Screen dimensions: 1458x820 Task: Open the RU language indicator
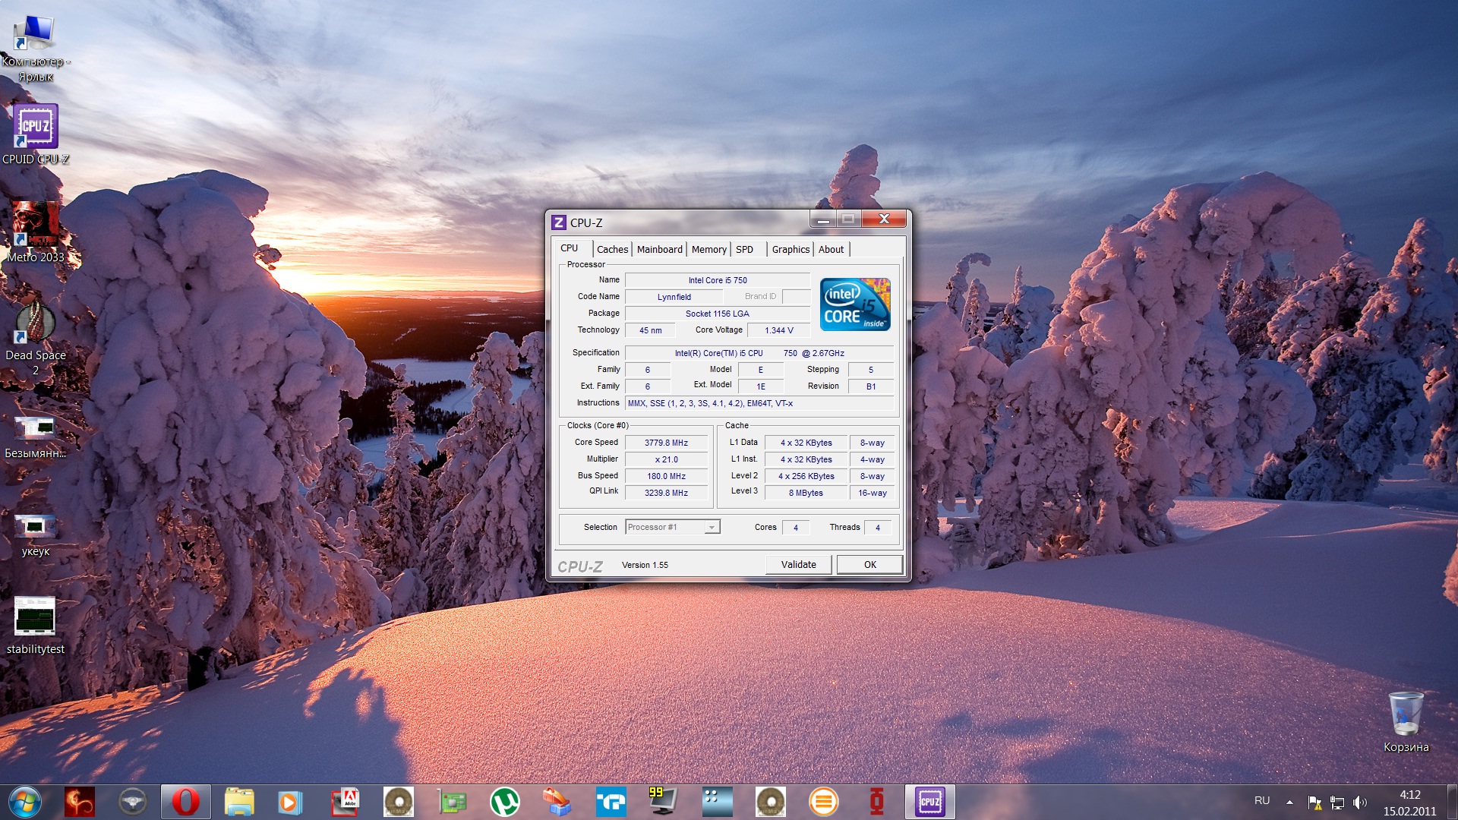click(1262, 800)
